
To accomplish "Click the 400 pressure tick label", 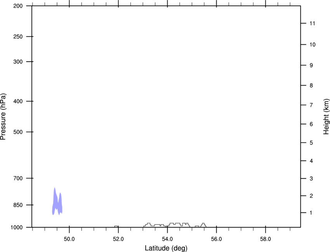I will [x=18, y=101].
